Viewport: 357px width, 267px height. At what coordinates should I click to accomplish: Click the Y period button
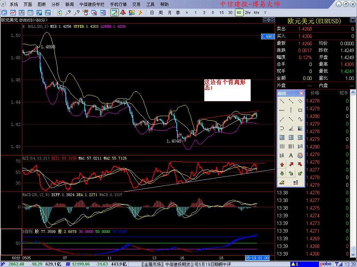point(265,13)
